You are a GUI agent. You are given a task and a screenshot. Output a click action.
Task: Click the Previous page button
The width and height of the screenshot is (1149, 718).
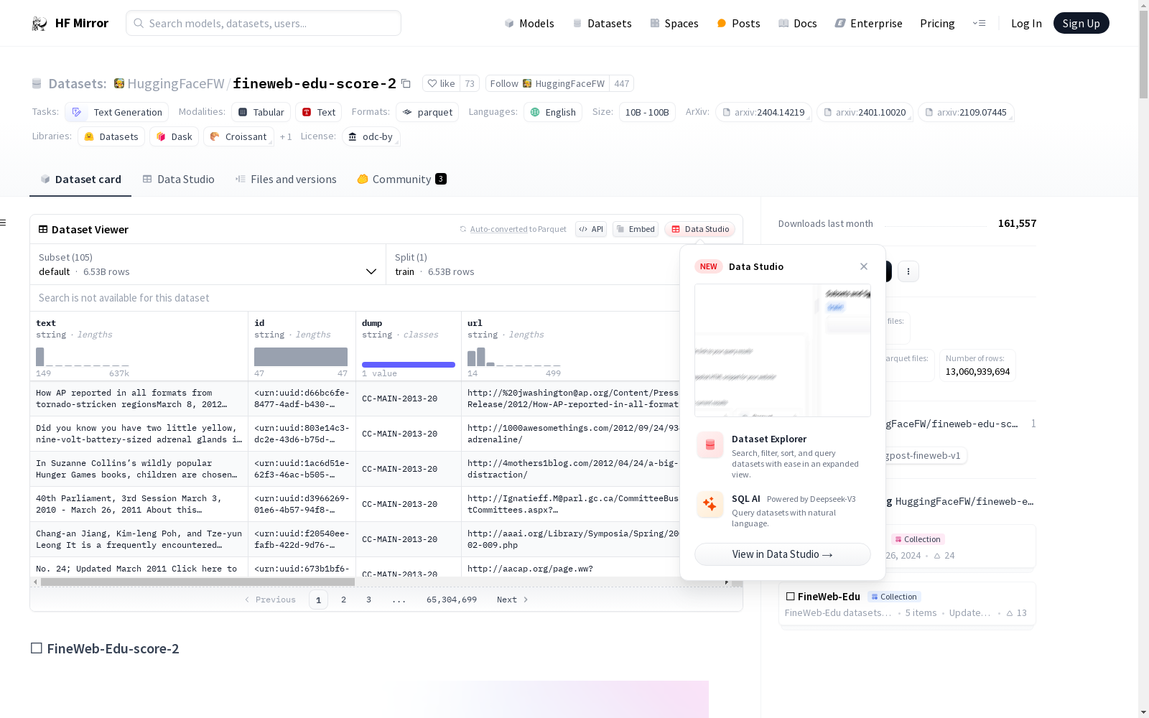tap(270, 600)
